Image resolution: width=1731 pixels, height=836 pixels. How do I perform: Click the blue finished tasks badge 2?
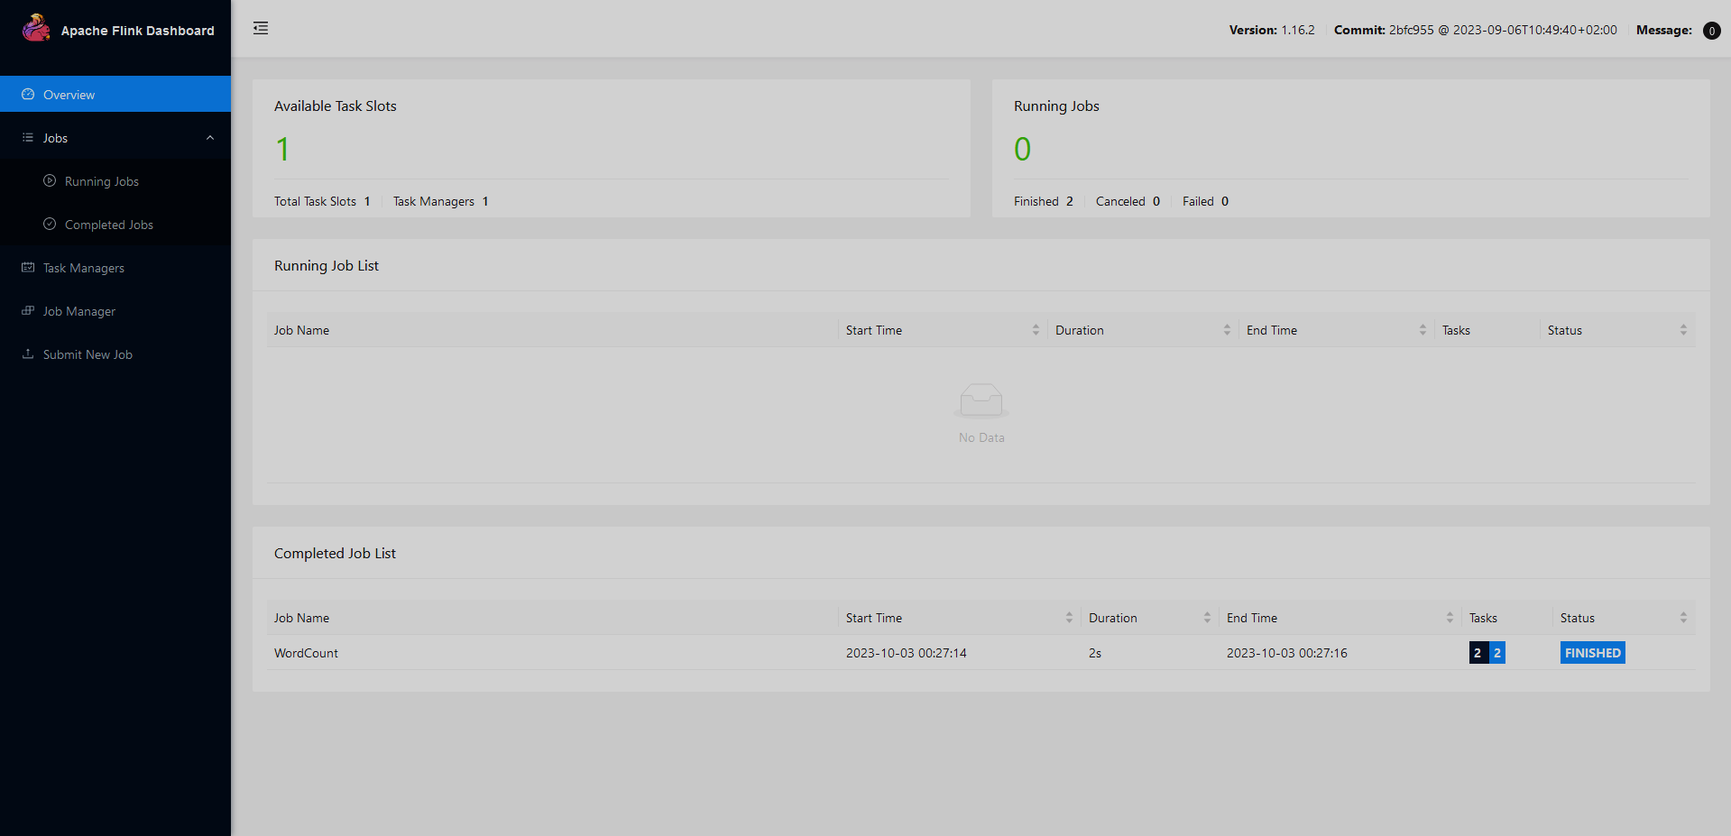pos(1497,653)
